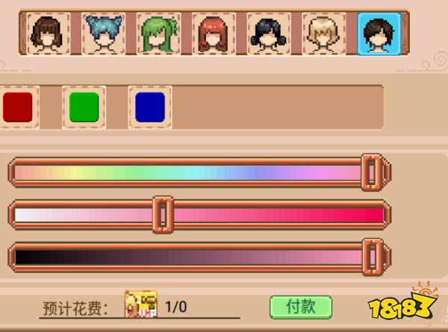Click the gold ticket cost icon

[x=141, y=304]
